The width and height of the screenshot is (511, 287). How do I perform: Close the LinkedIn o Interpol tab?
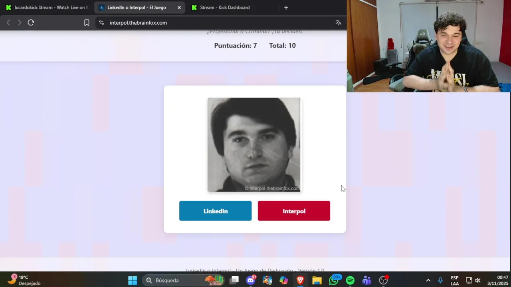coord(179,8)
